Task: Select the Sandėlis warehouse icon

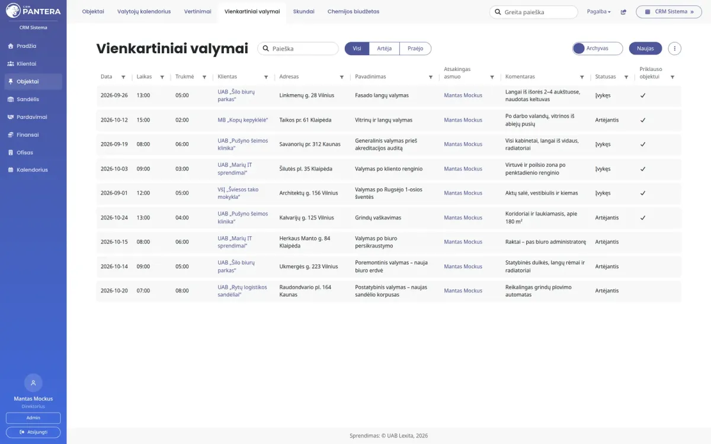Action: coord(11,99)
